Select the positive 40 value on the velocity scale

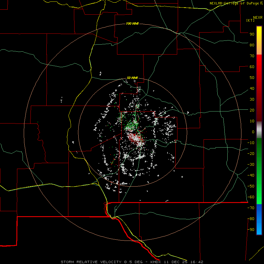coord(252,88)
